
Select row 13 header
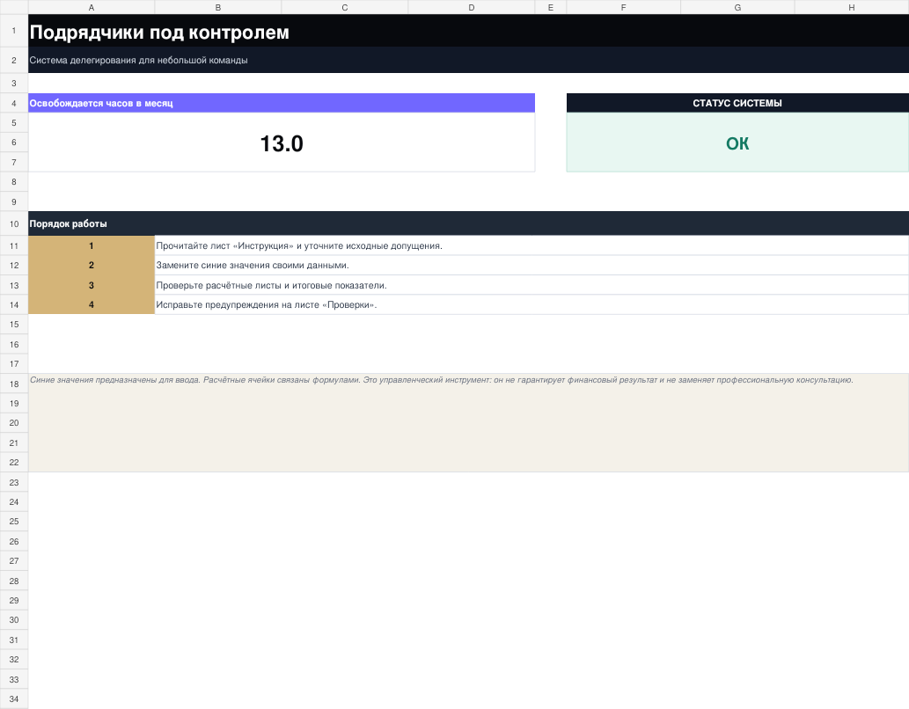coord(14,285)
